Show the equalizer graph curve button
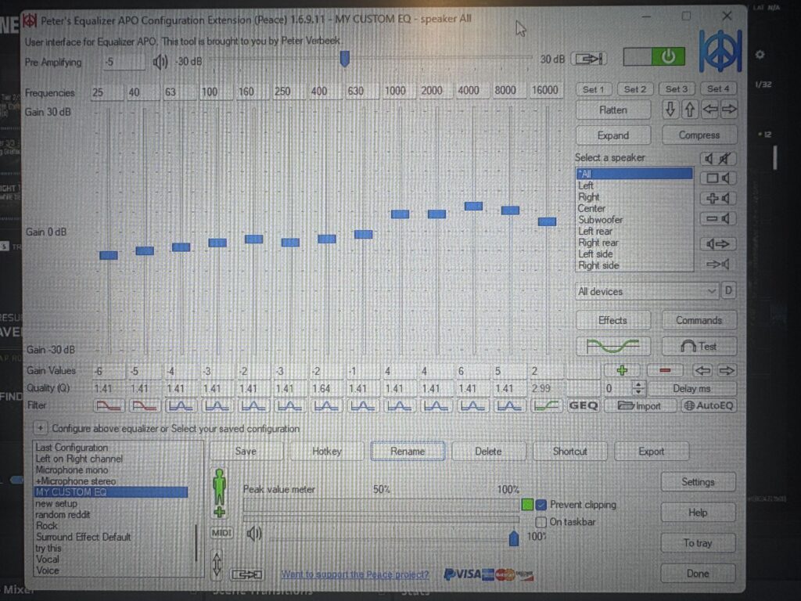 tap(613, 347)
